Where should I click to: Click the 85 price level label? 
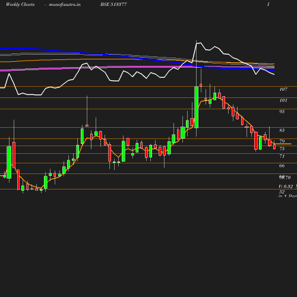click(x=282, y=130)
